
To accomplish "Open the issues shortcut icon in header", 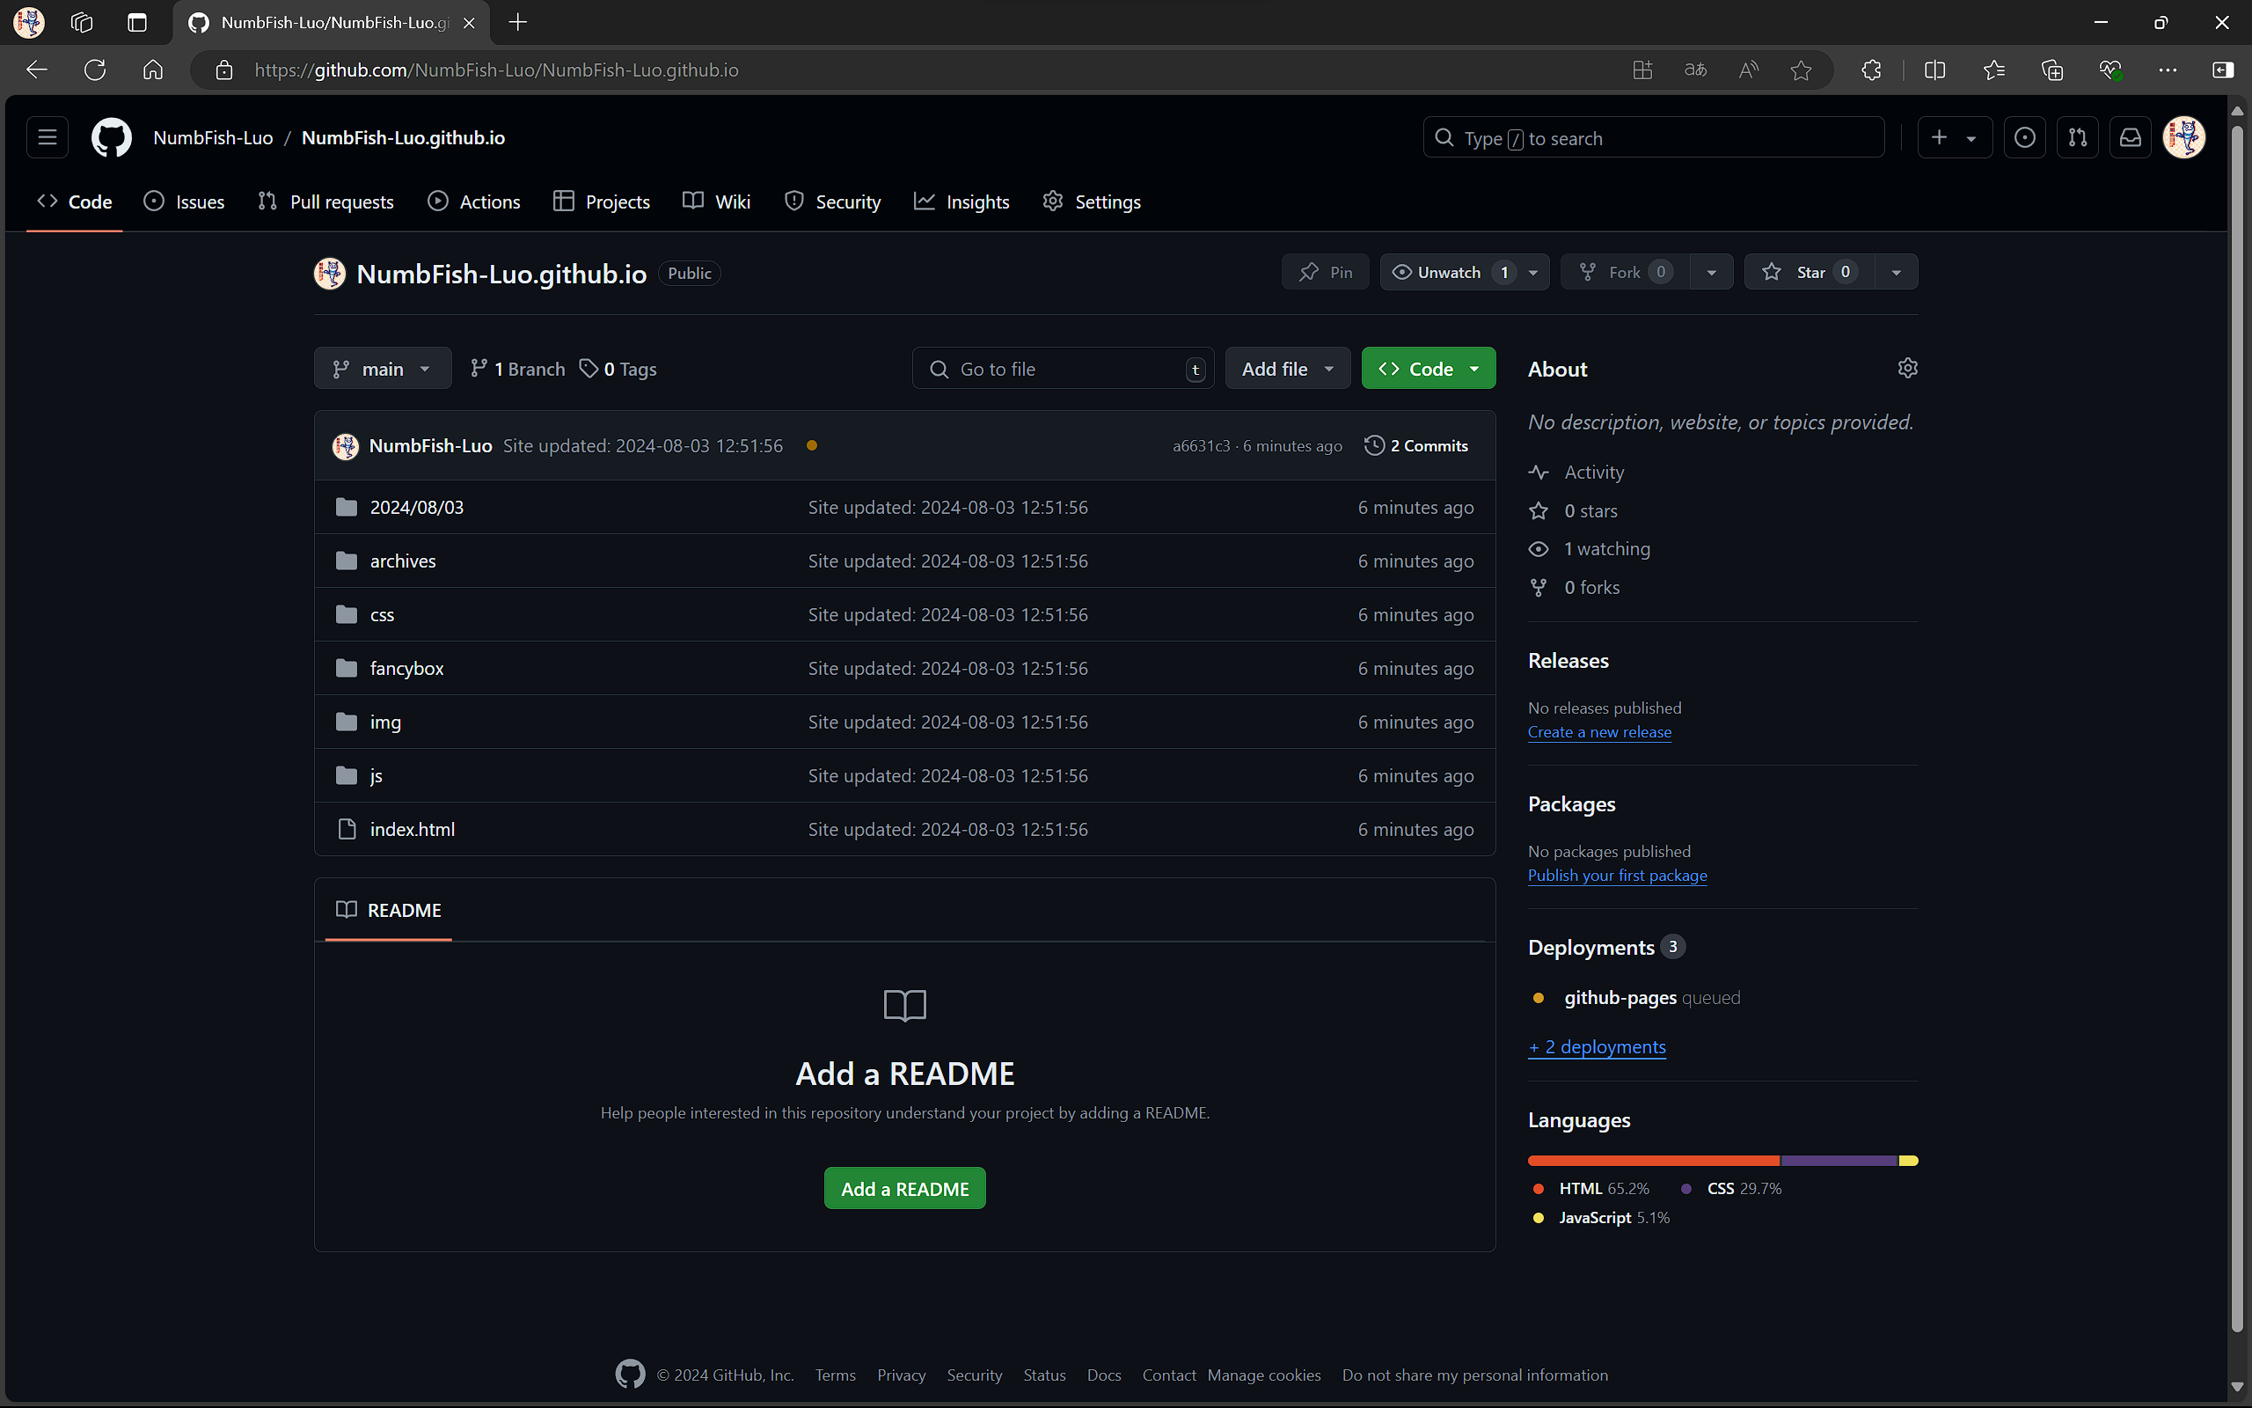I will pyautogui.click(x=2025, y=138).
